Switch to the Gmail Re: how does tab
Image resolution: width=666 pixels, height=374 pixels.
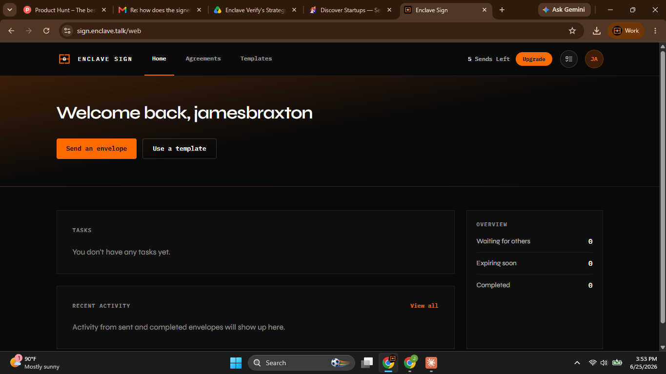tap(160, 10)
